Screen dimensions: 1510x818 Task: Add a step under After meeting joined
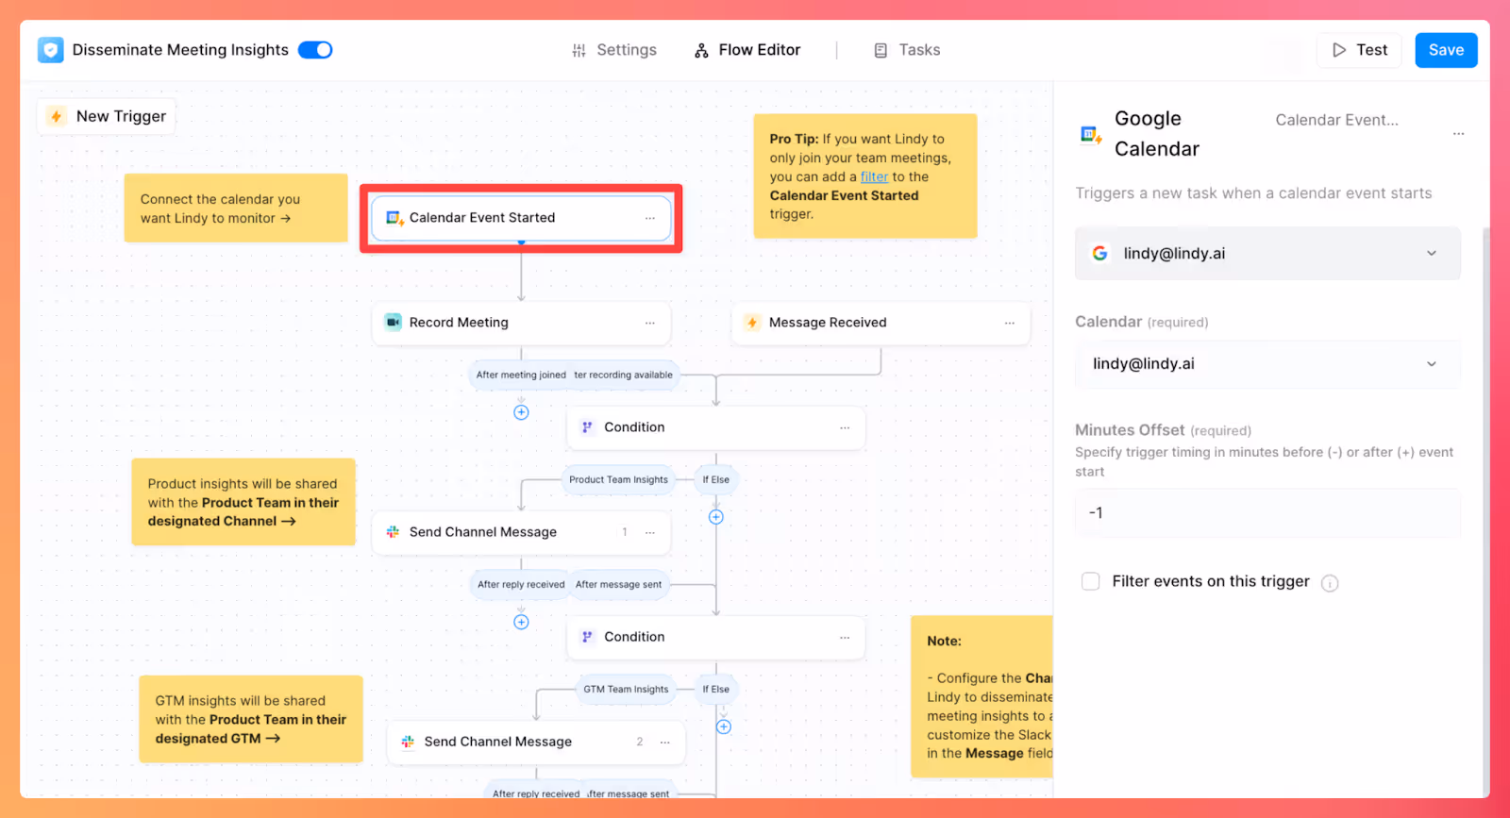[x=521, y=412]
